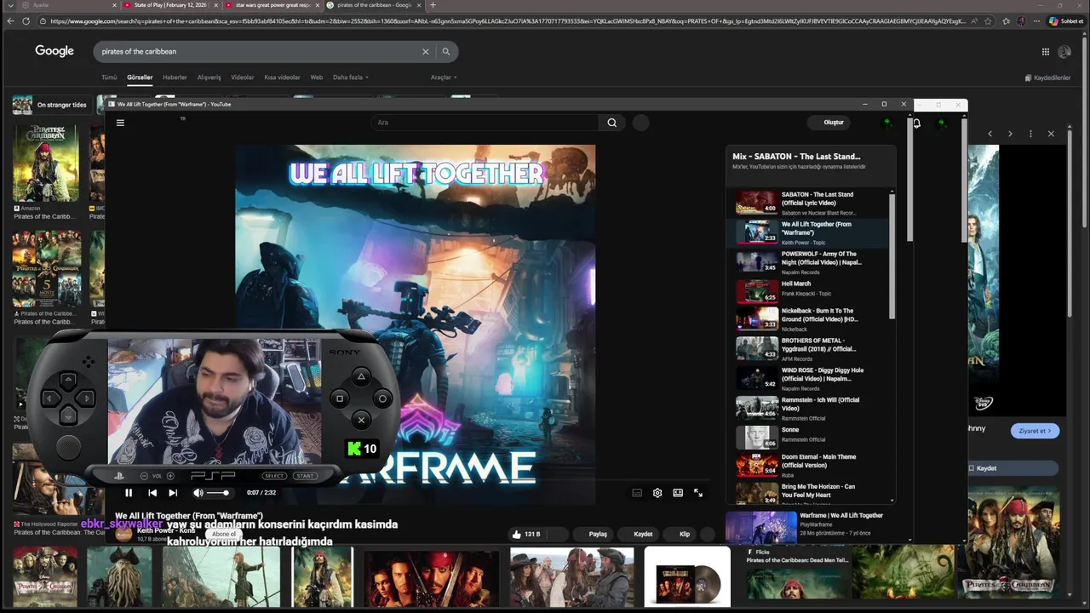Close the Google image preview panel

point(1051,134)
